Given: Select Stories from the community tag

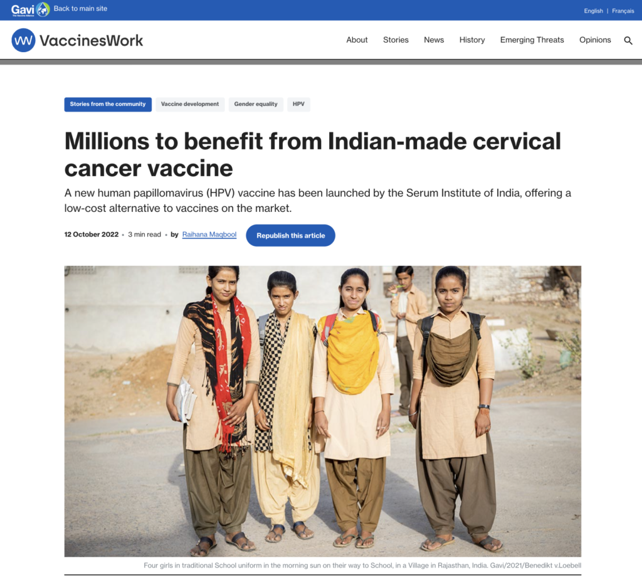Looking at the screenshot, I should coord(108,105).
